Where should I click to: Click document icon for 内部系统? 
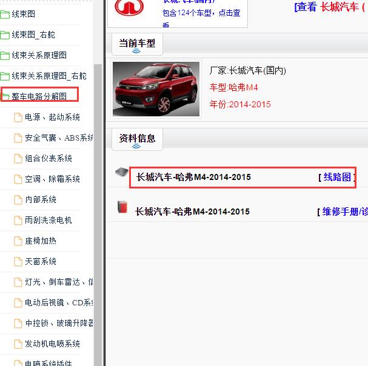pos(18,200)
